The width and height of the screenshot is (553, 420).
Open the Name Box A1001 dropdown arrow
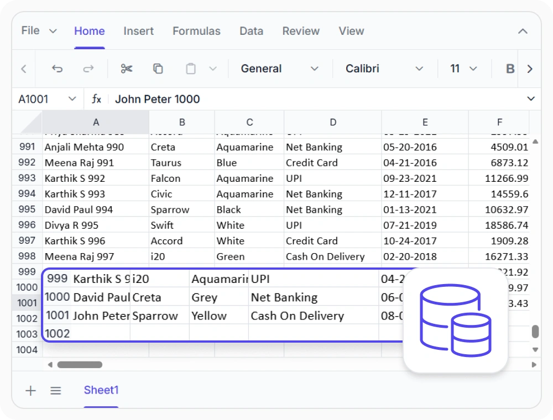pos(72,99)
